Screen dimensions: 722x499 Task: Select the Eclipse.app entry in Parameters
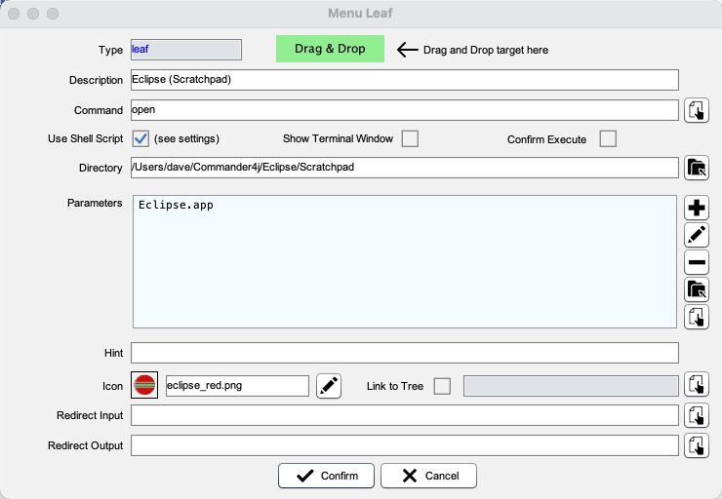177,206
